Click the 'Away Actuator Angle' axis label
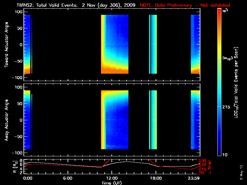The height and width of the screenshot is (185, 247). [x=6, y=120]
